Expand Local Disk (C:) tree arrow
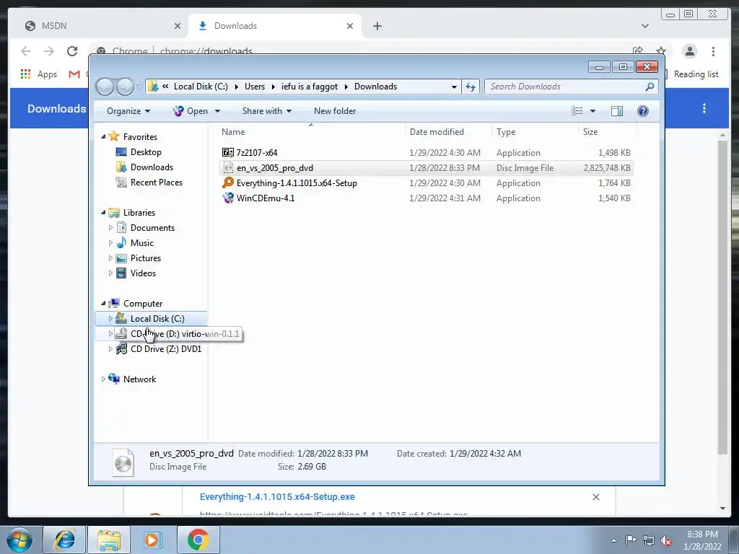739x554 pixels. 110,318
